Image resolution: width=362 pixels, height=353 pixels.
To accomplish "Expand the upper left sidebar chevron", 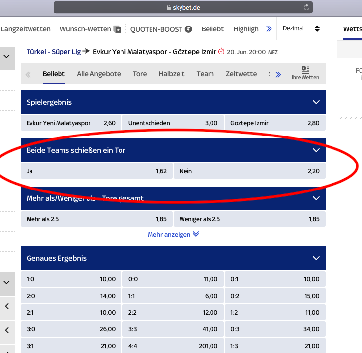I will [x=7, y=56].
